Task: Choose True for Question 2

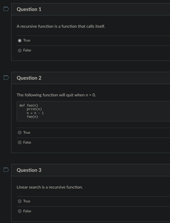Action: click(x=20, y=133)
